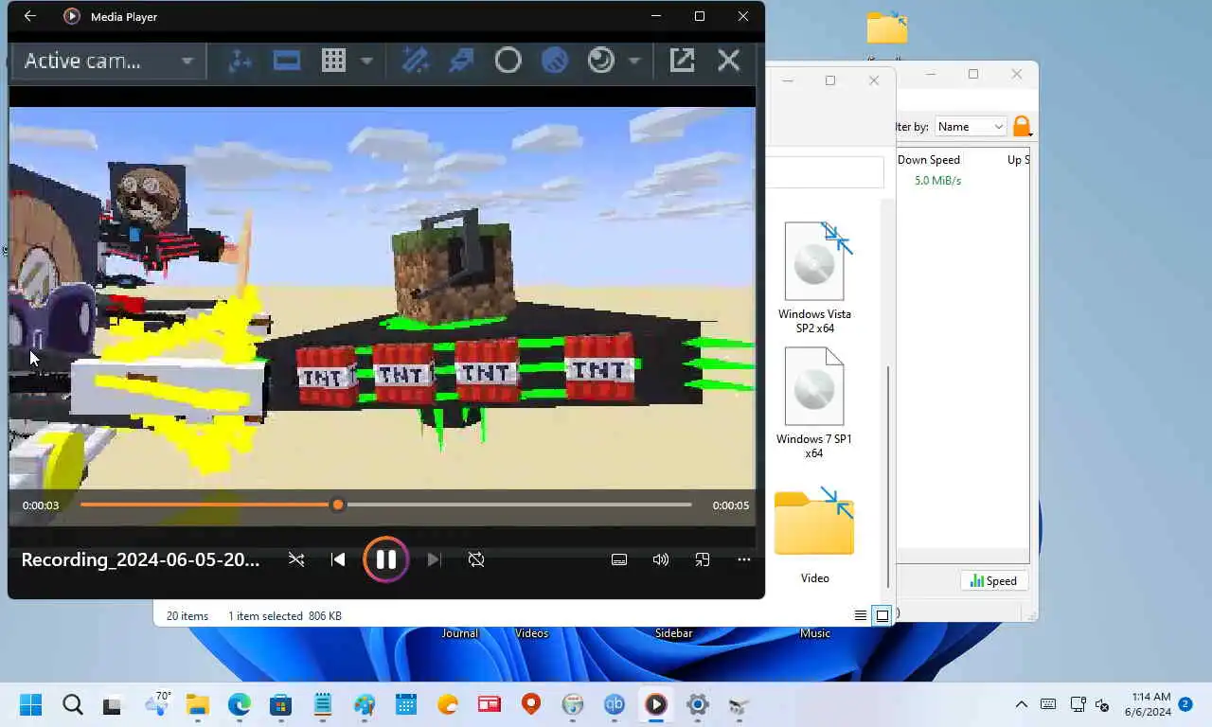Open the volume control

(661, 559)
